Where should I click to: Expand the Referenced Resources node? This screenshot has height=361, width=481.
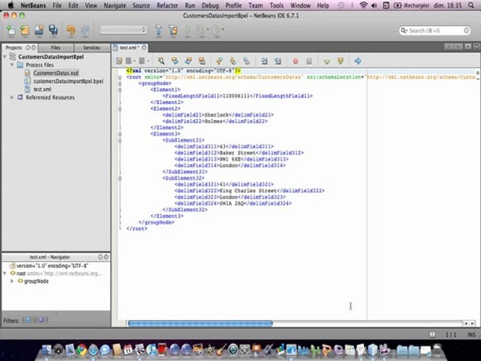click(12, 97)
